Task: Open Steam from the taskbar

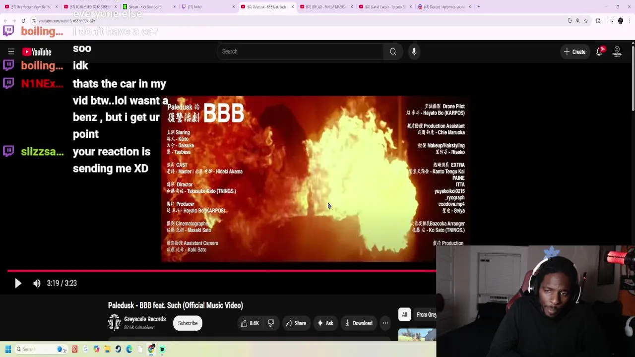Action: 118,349
